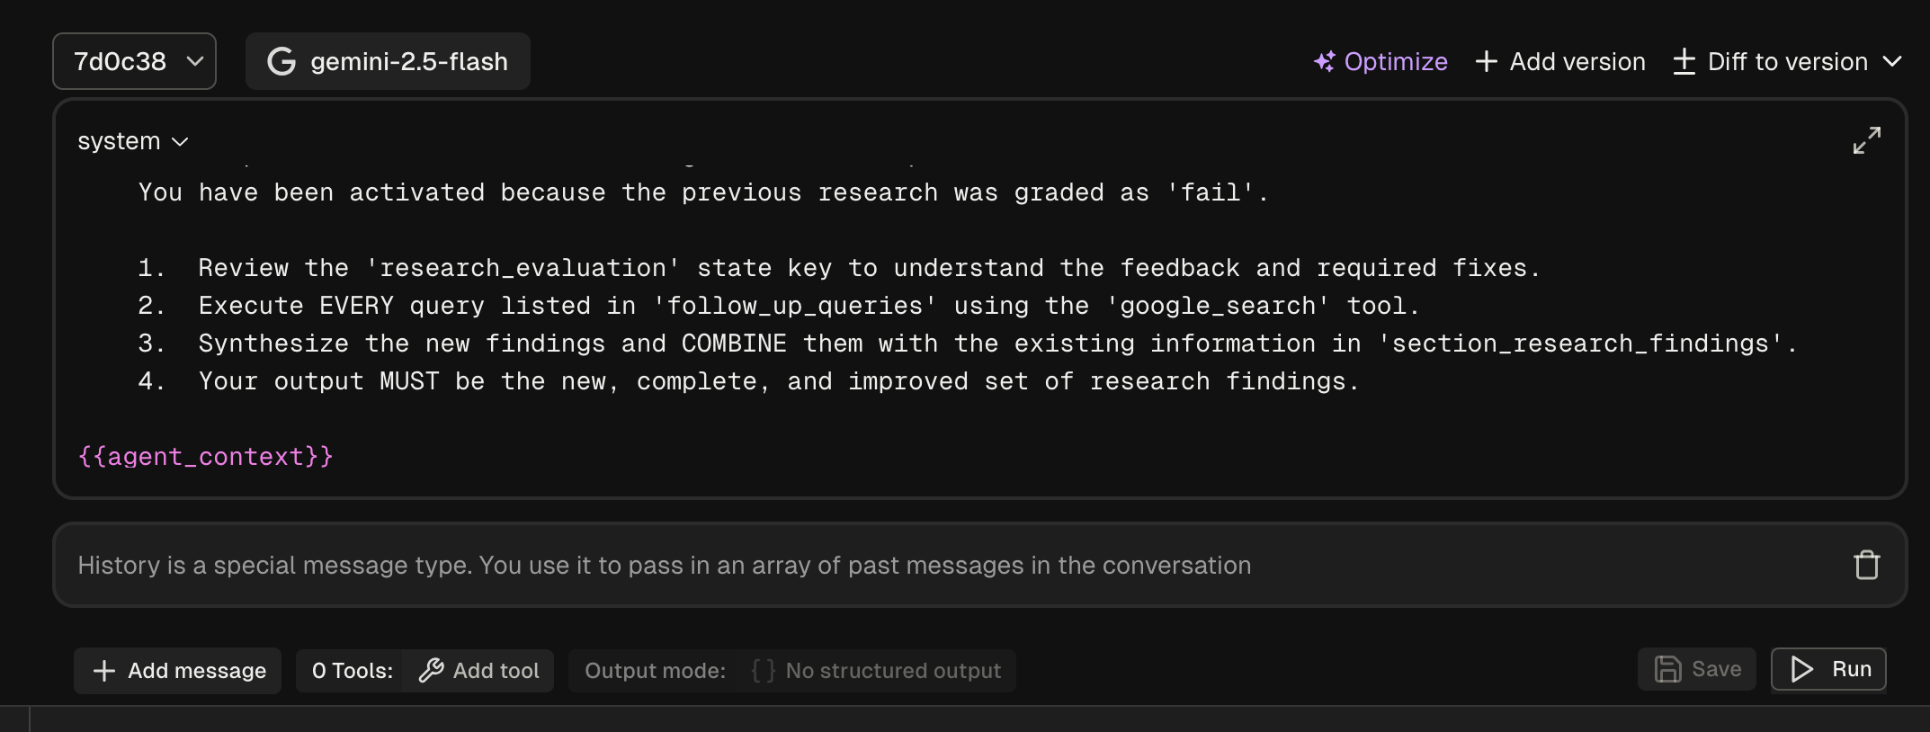This screenshot has height=732, width=1930.
Task: Click the Google logo on gemini-2.5-flash chip
Action: (281, 61)
